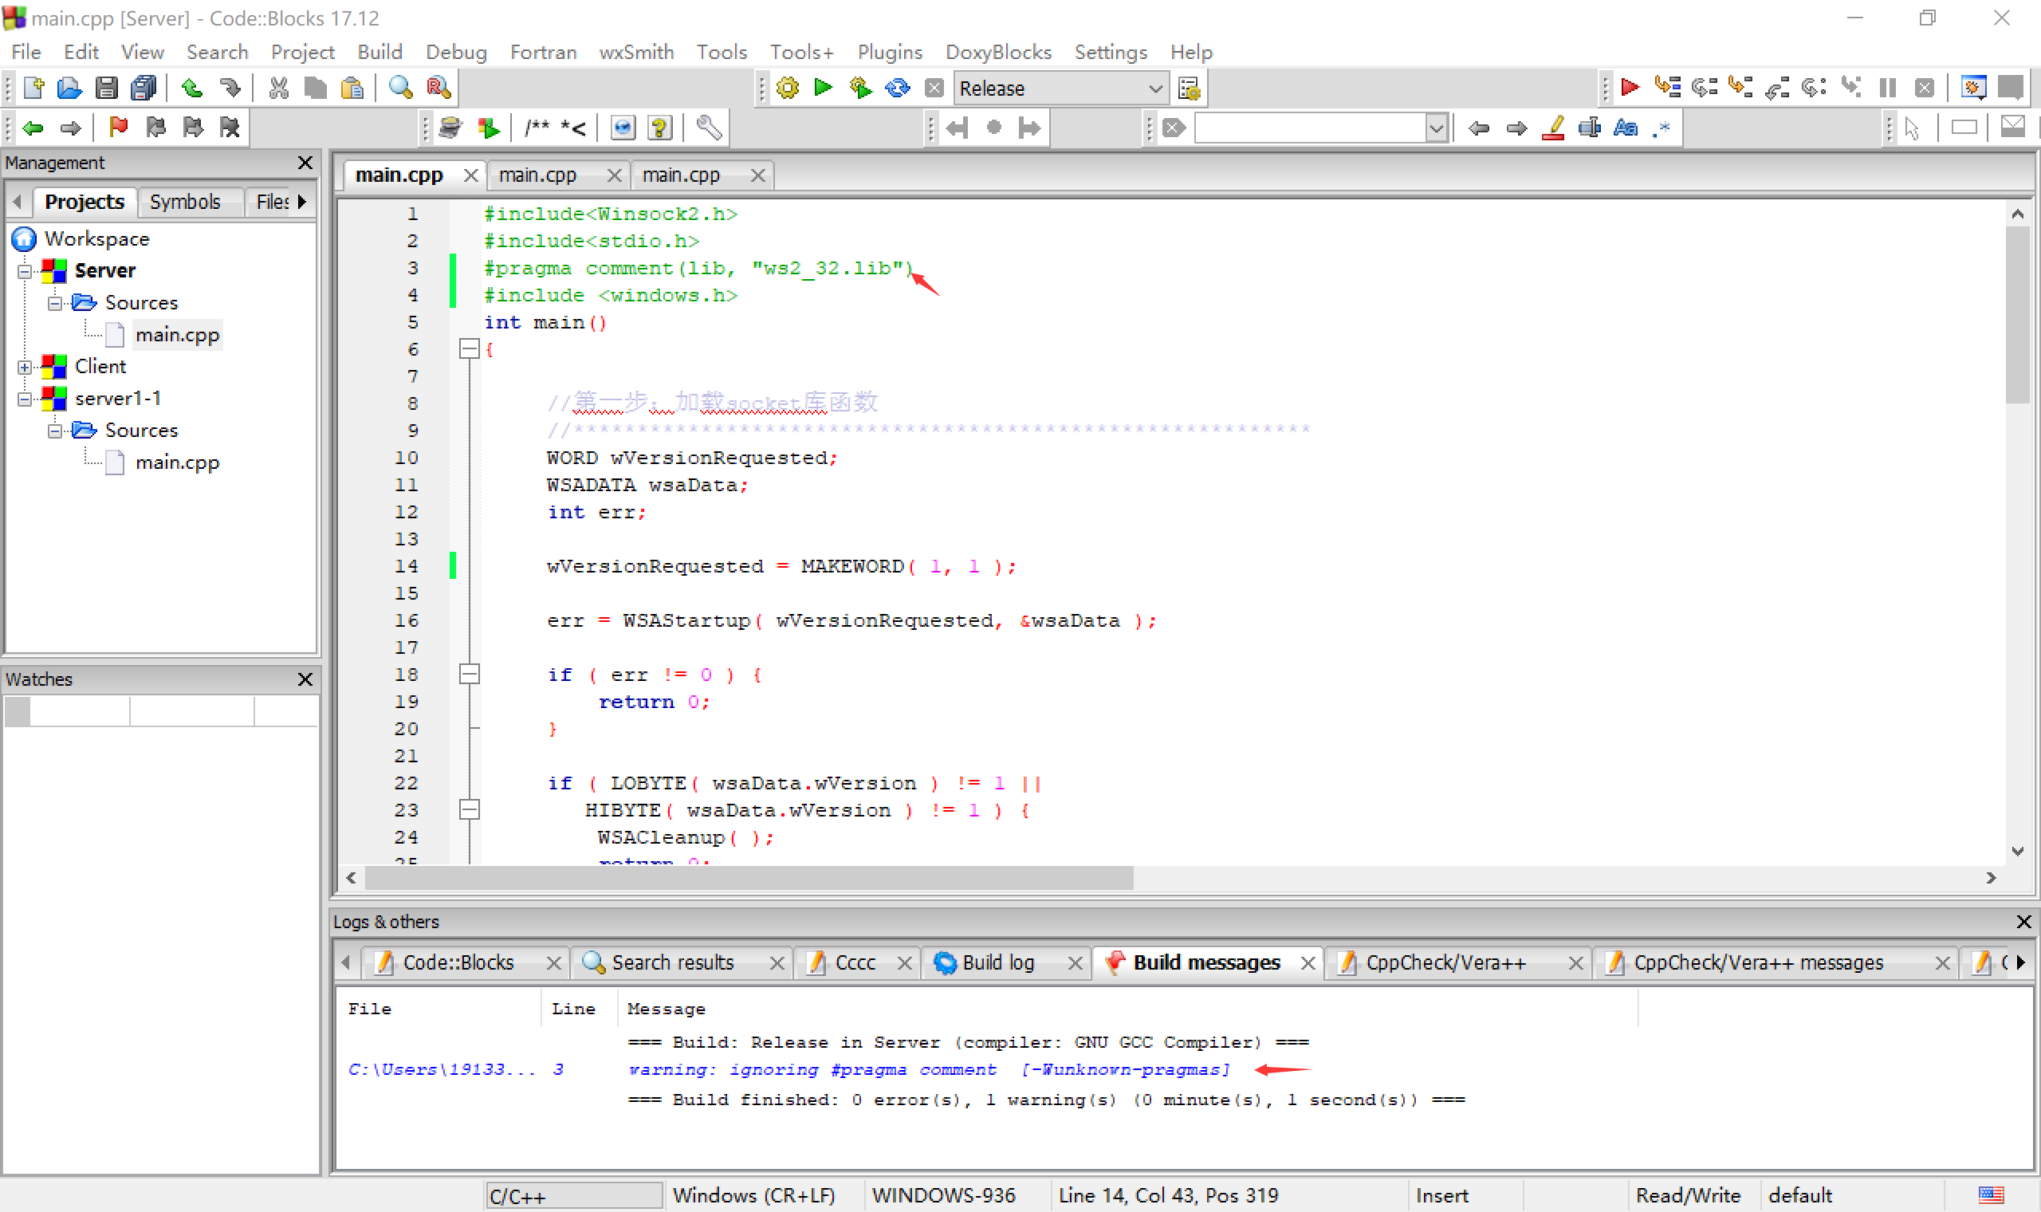Click the Find magnifier icon

[400, 88]
